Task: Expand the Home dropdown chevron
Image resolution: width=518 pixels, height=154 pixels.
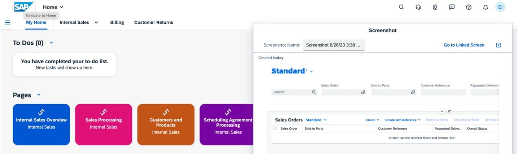Action: point(61,7)
